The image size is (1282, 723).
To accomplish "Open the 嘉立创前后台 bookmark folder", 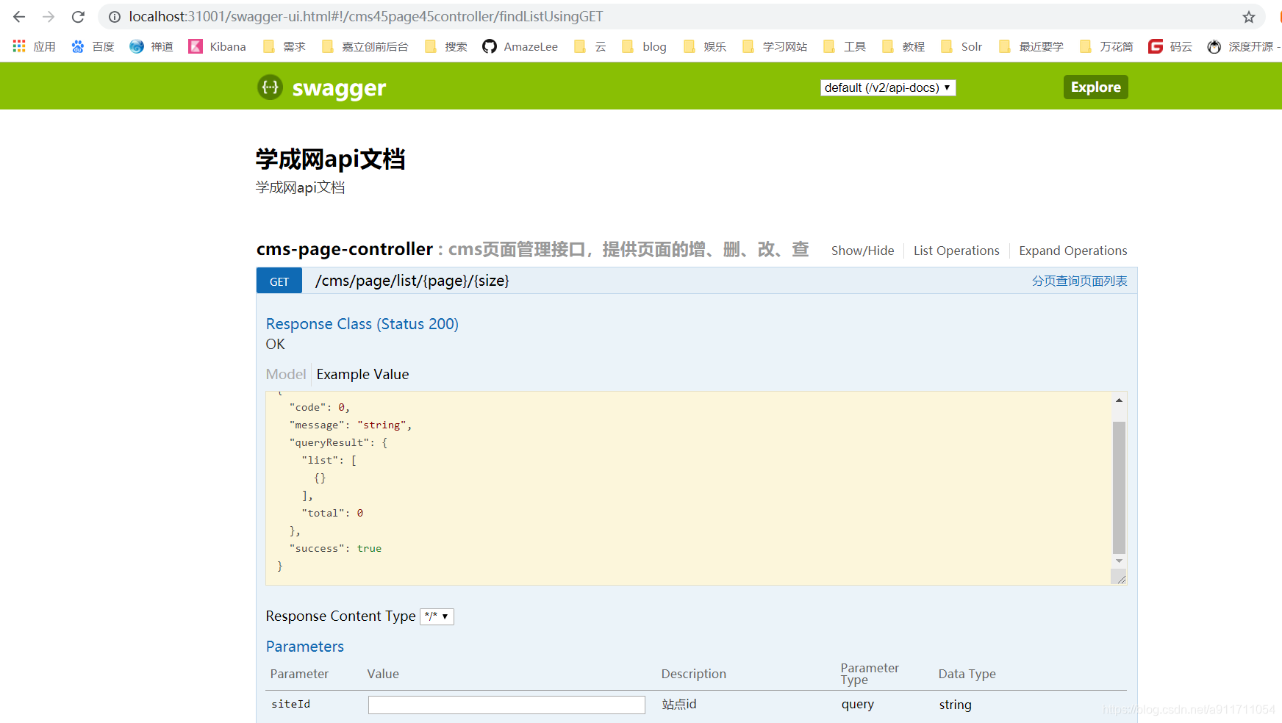I will coord(365,46).
